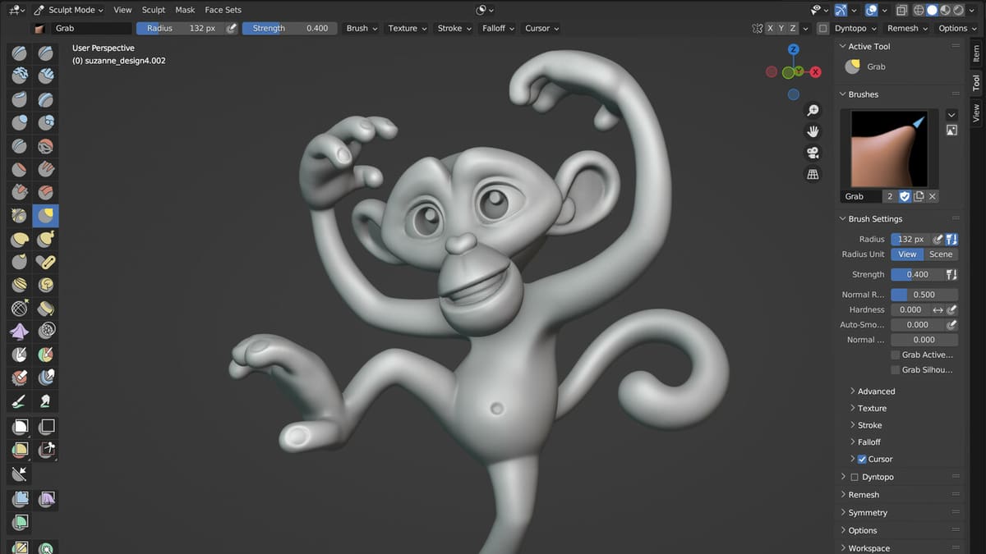This screenshot has width=986, height=554.
Task: Toggle fake user shield for Grab brush
Action: coord(905,196)
